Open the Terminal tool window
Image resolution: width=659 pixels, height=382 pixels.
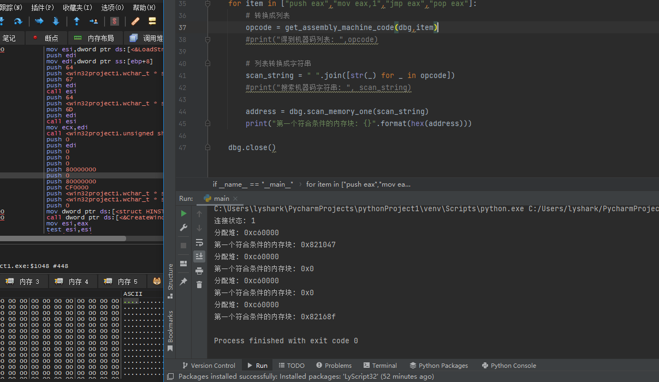coord(379,366)
